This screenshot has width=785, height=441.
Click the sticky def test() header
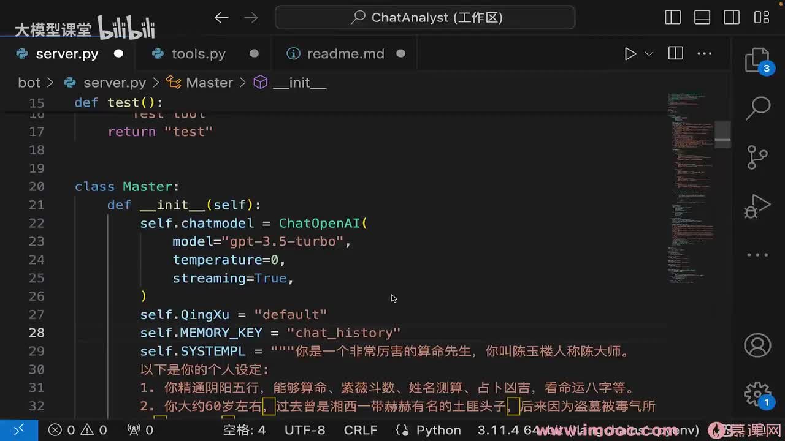click(x=119, y=102)
